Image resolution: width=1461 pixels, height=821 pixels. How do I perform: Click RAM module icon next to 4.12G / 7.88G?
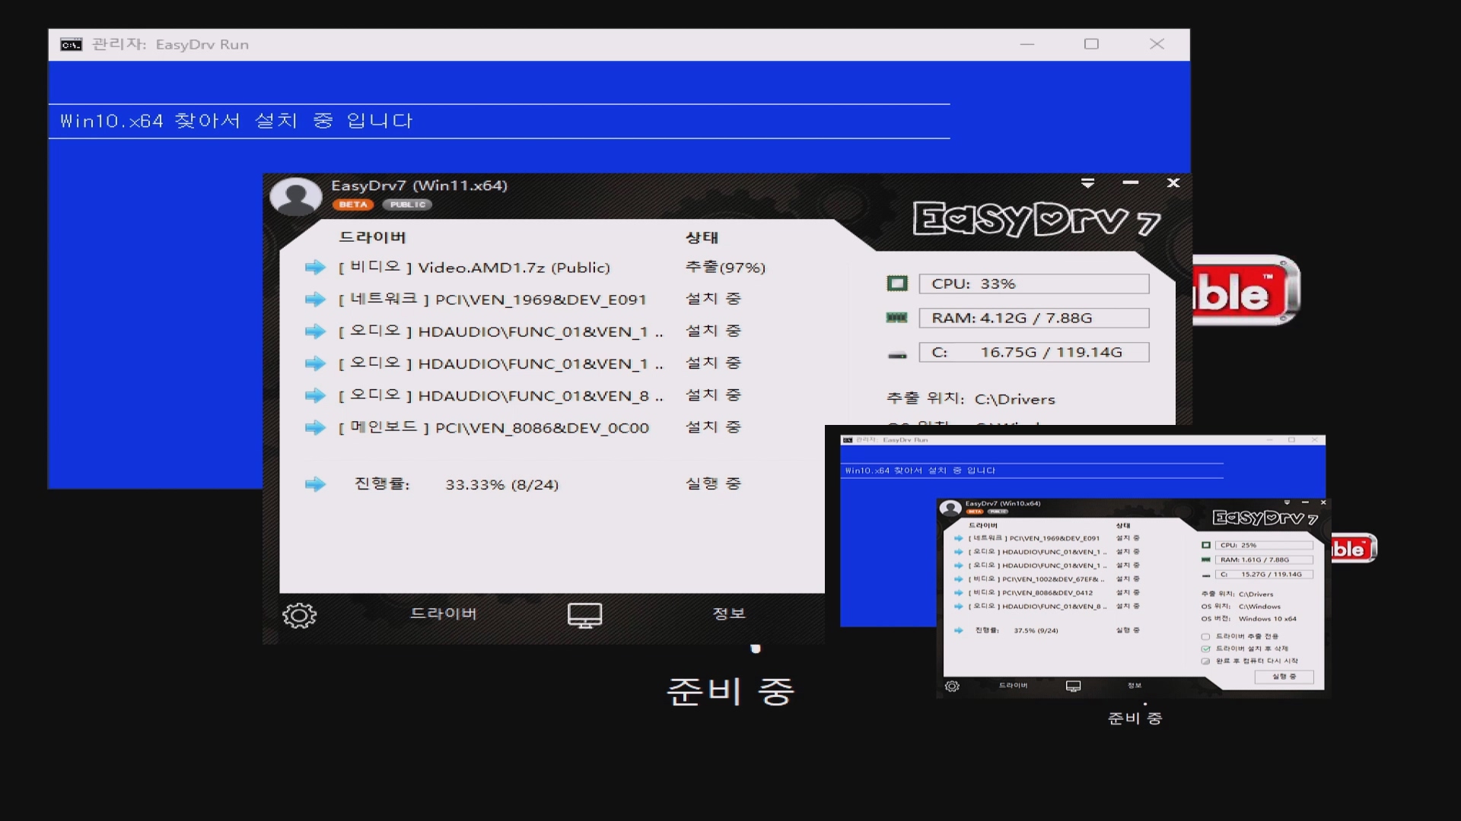pos(897,318)
